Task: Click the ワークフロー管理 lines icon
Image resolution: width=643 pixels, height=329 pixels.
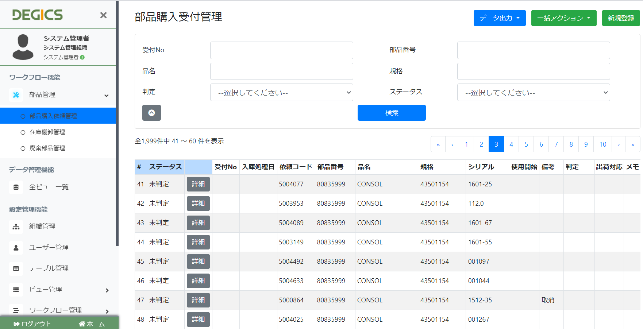Action: (x=16, y=310)
